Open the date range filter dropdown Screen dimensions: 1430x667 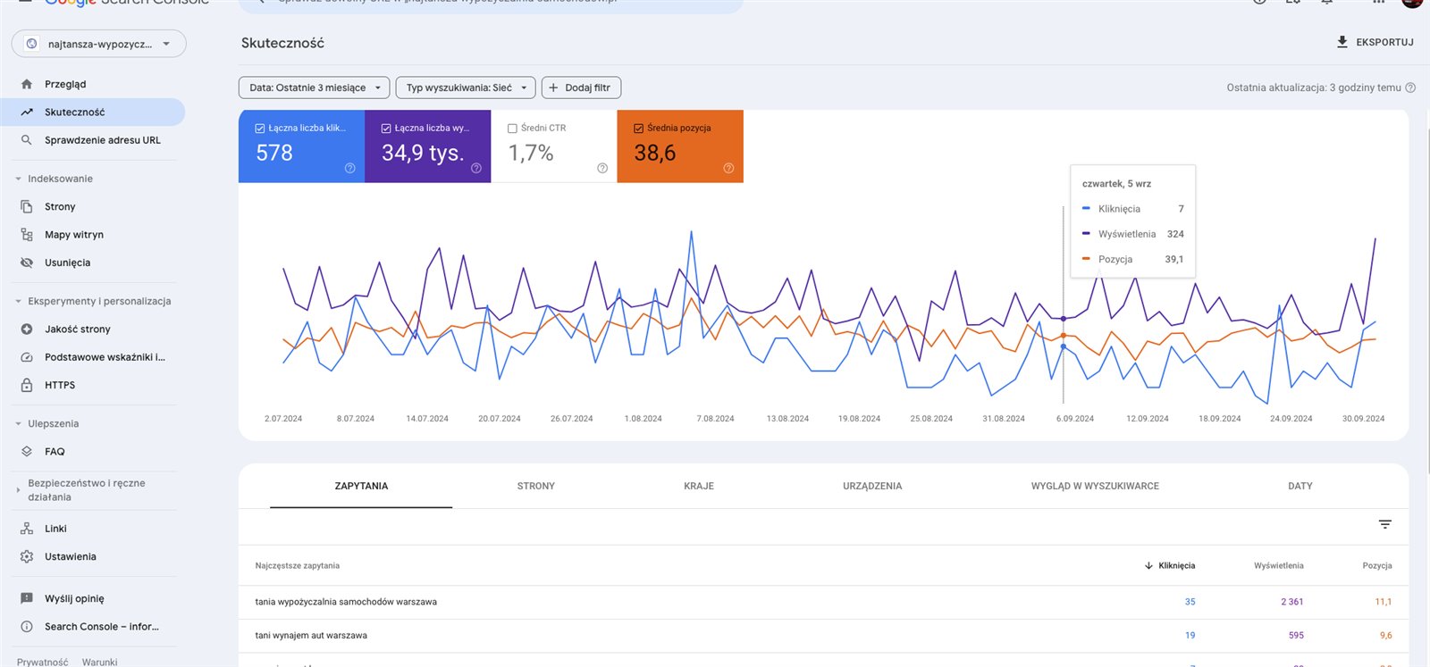(x=314, y=88)
